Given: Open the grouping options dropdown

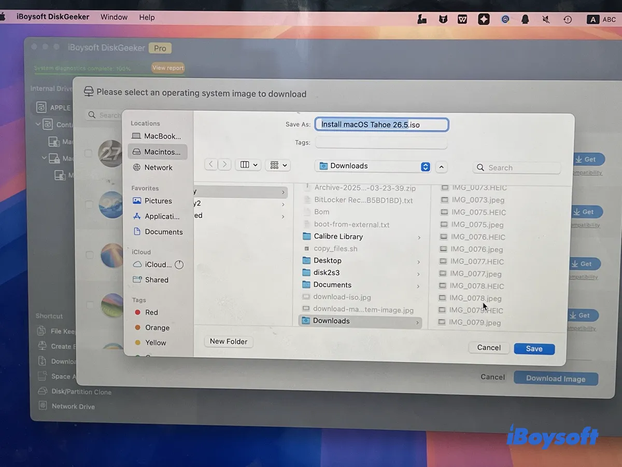Looking at the screenshot, I should tap(278, 165).
